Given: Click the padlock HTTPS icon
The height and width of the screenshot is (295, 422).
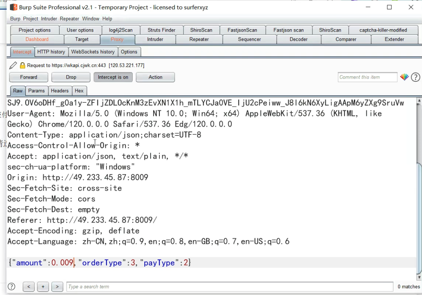Looking at the screenshot, I should tap(22, 65).
